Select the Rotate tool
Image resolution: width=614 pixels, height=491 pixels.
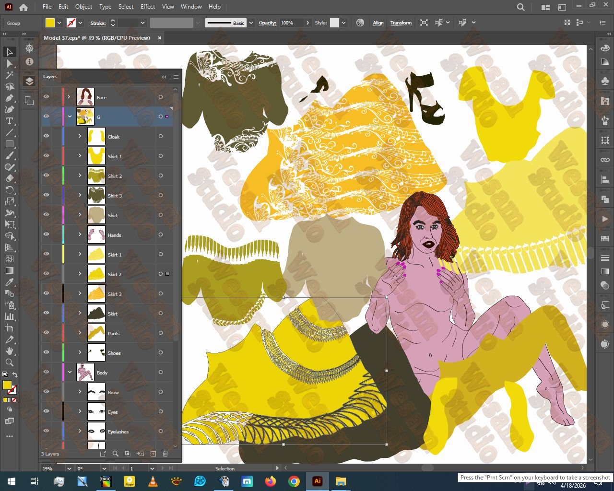[x=10, y=190]
